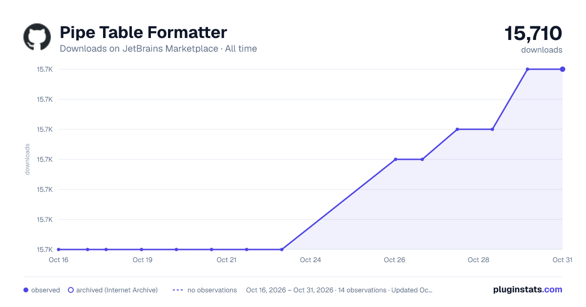Click the archived (Internet Archive) legend label

(117, 290)
